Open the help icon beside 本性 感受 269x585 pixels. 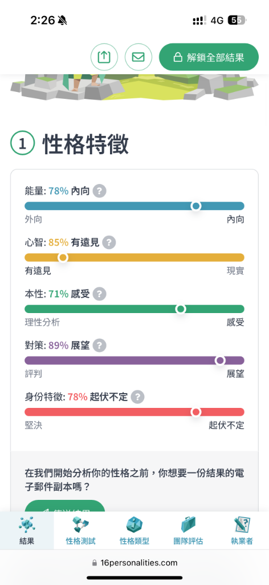pos(99,294)
